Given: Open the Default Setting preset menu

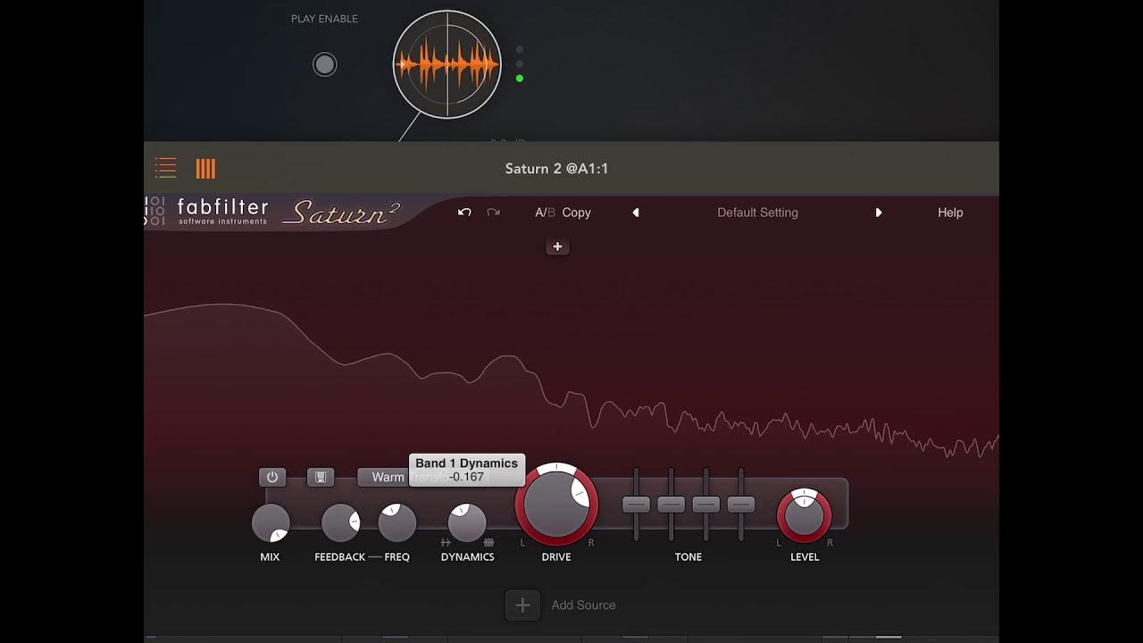Looking at the screenshot, I should pos(757,213).
